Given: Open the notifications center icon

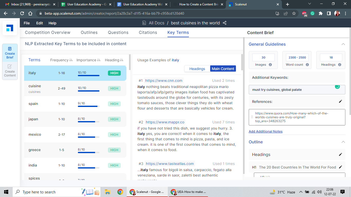Looking at the screenshot, I should (x=342, y=192).
